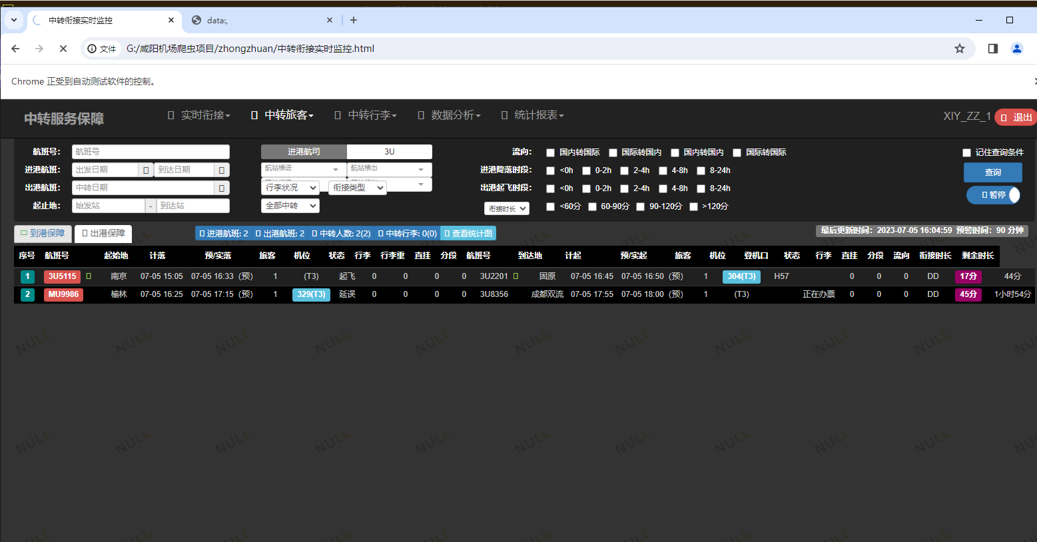Viewport: 1037px width, 542px height.
Task: Click the 始发站 origin input field
Action: point(109,206)
